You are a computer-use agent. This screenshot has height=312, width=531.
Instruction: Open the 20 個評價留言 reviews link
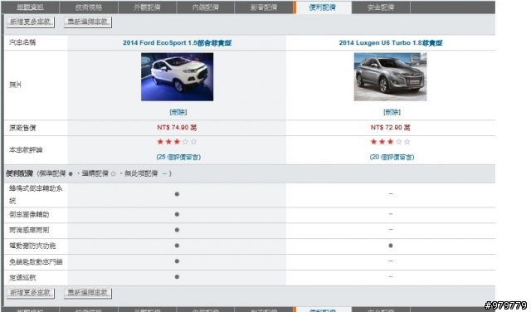(392, 157)
